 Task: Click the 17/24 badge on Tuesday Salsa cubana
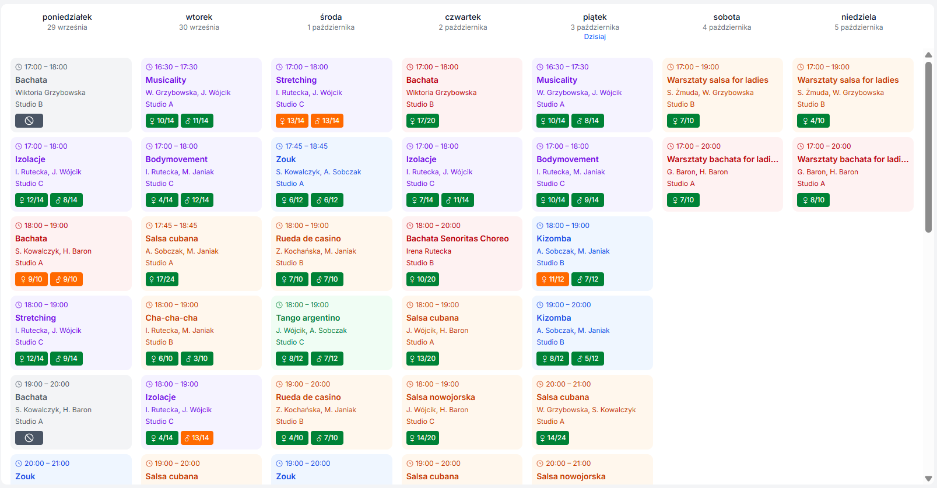coord(162,279)
